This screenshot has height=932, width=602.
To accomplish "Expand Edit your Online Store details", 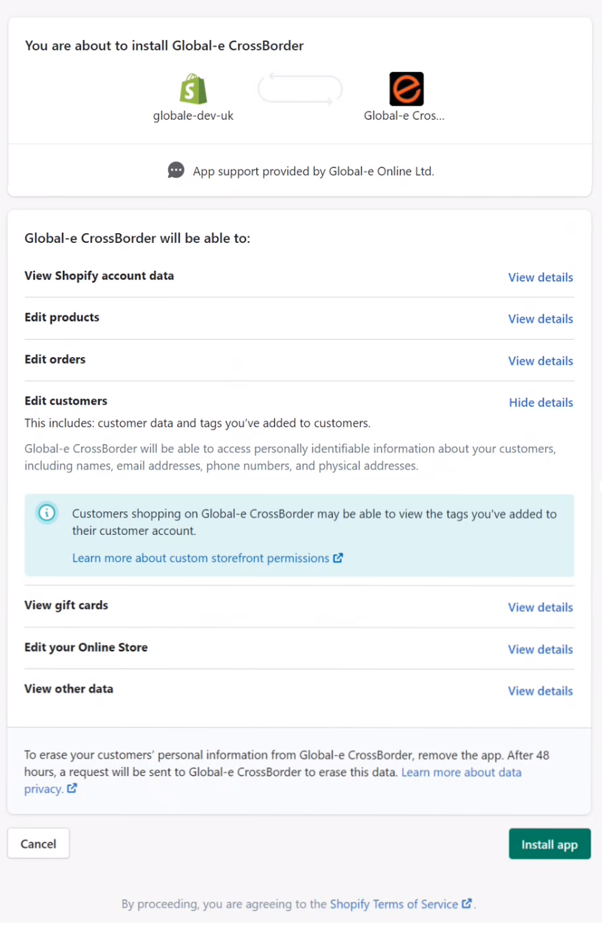I will [540, 649].
